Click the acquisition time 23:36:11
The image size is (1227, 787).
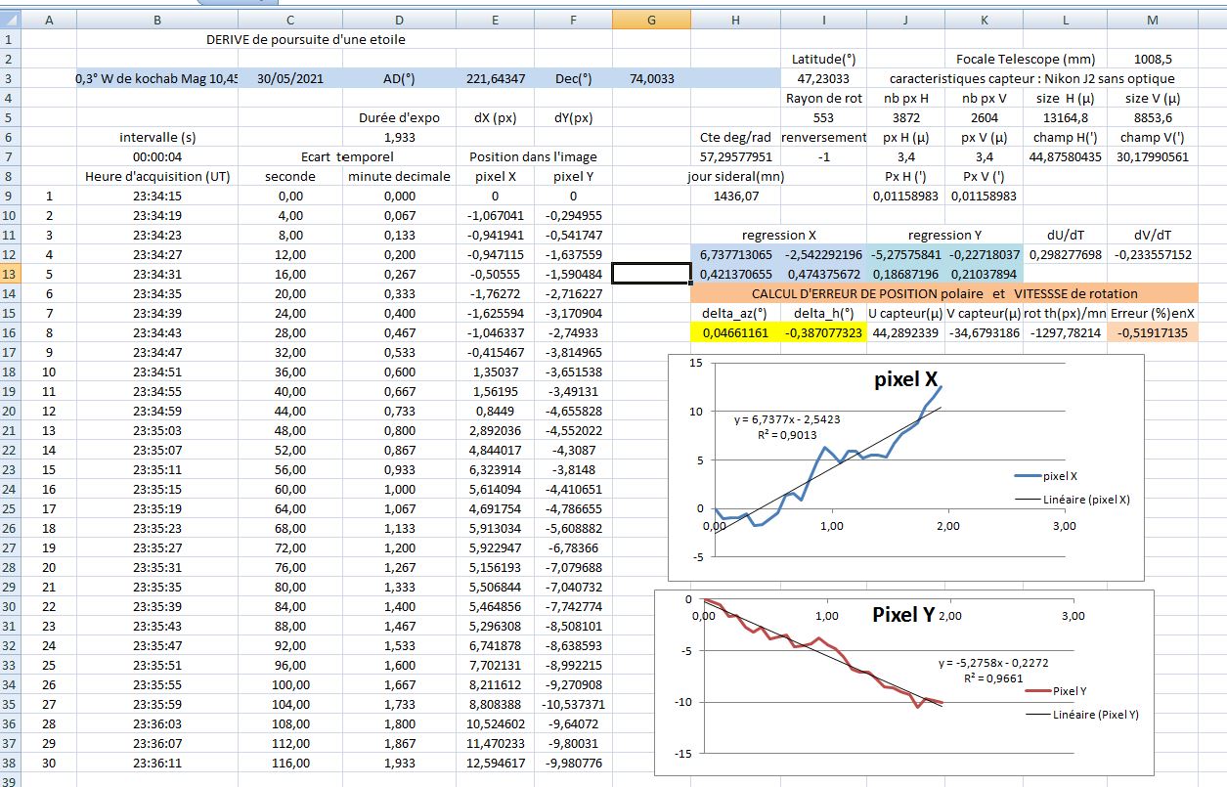coord(157,763)
